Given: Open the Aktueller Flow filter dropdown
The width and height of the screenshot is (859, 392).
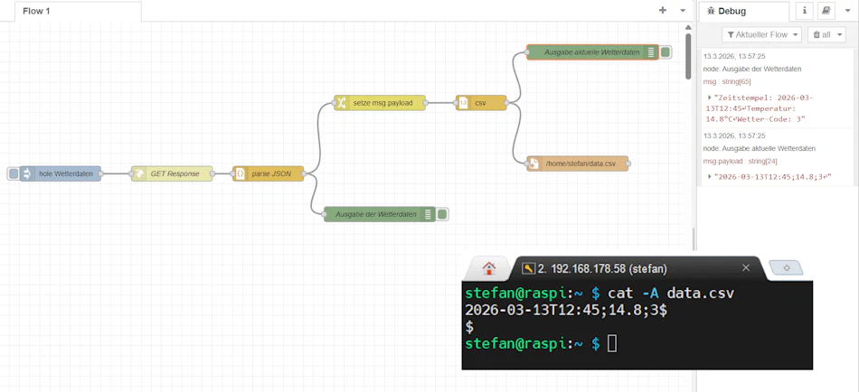Looking at the screenshot, I should point(762,34).
